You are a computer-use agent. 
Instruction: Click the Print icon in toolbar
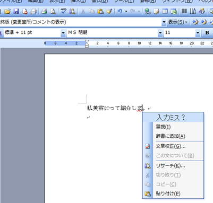pos(44,12)
